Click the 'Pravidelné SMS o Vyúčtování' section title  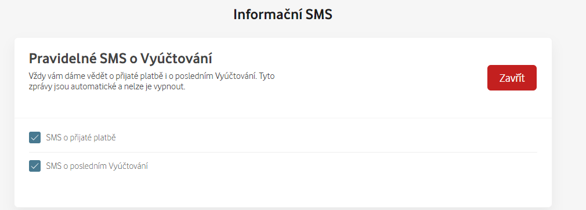click(x=120, y=59)
